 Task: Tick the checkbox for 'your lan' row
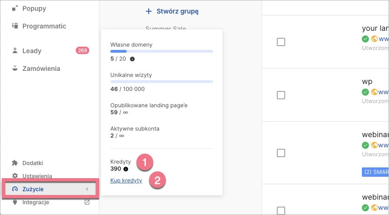click(x=281, y=42)
